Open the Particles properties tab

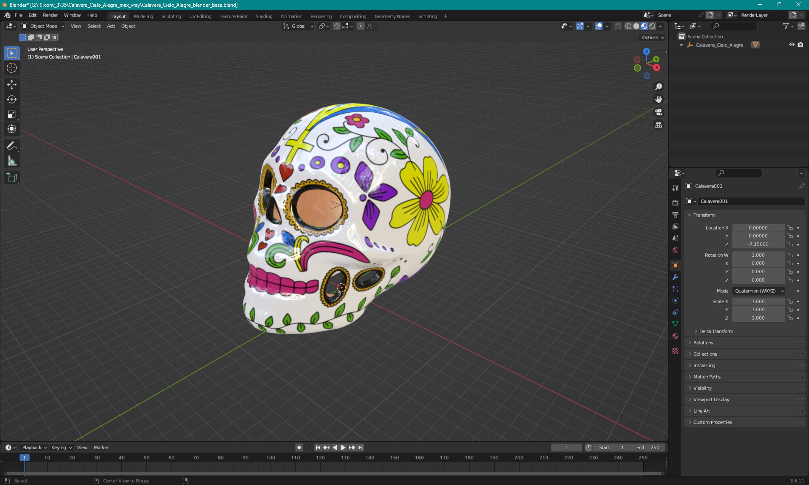[x=675, y=289]
